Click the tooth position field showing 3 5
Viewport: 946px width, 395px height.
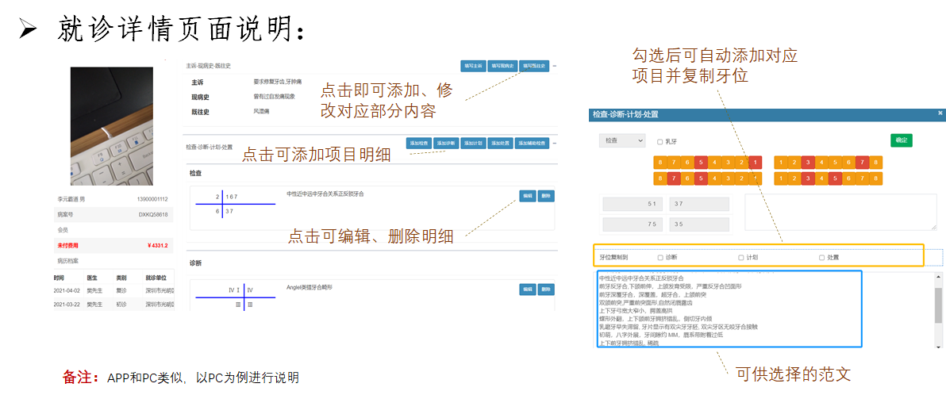699,224
